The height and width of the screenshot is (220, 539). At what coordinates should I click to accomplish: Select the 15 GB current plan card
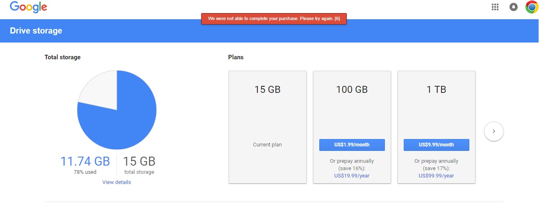coord(268,127)
